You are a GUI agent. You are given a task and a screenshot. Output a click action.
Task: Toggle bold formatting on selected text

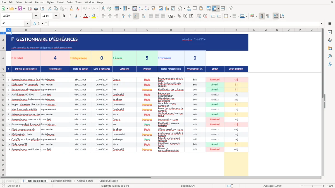click(64, 16)
